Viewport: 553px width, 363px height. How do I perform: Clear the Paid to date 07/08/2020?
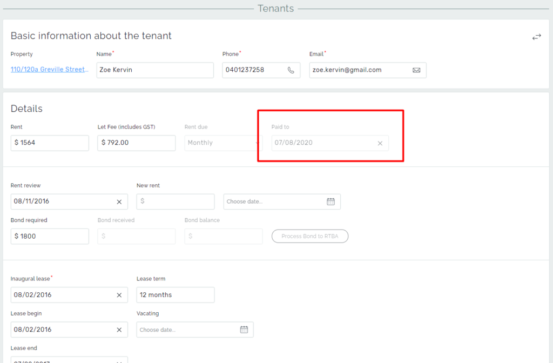380,143
